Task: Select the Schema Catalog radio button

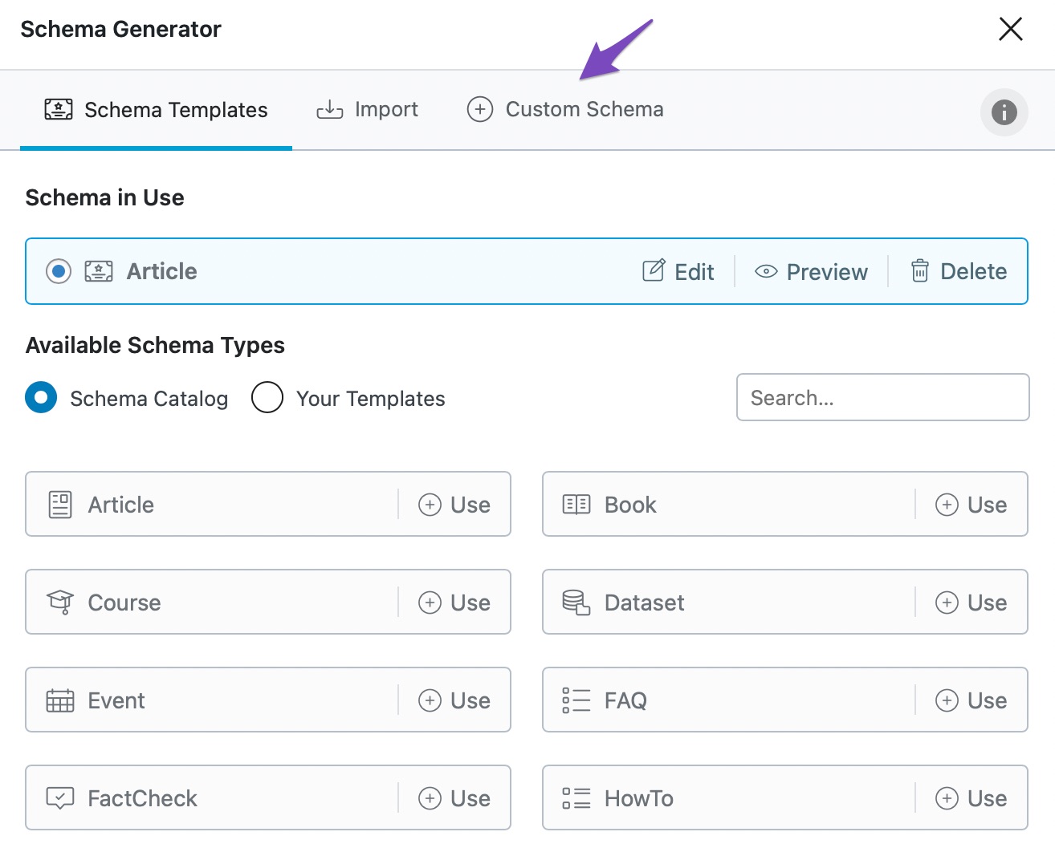Action: 41,397
